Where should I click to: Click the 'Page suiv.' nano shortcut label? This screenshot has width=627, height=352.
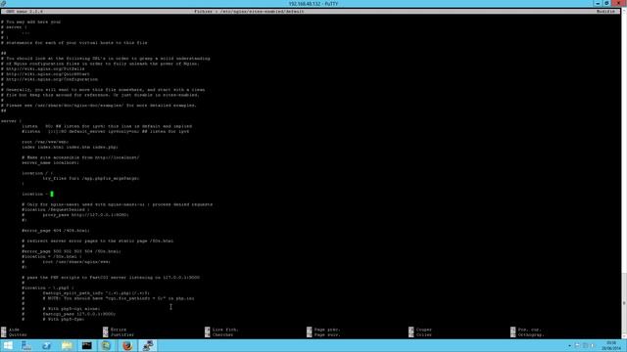coord(327,334)
